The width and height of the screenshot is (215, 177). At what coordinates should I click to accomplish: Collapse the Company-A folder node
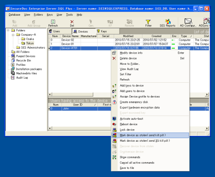coord(13,35)
